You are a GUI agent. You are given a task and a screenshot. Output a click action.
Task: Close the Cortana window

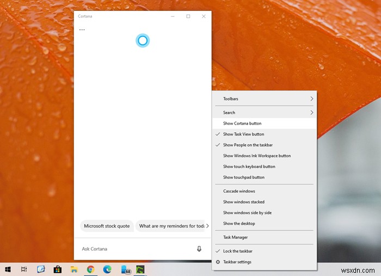(204, 16)
